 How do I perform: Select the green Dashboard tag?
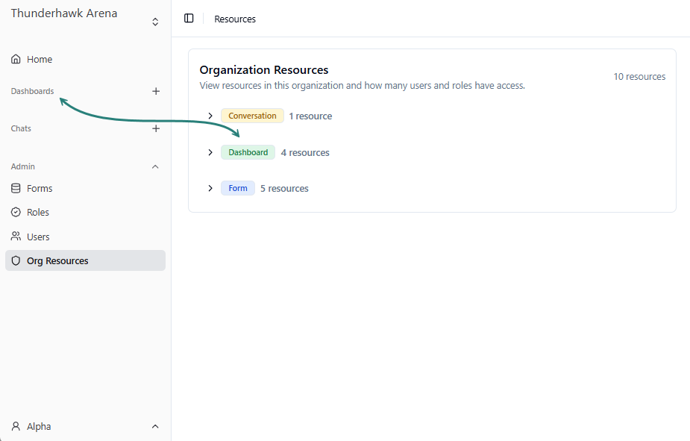coord(248,152)
